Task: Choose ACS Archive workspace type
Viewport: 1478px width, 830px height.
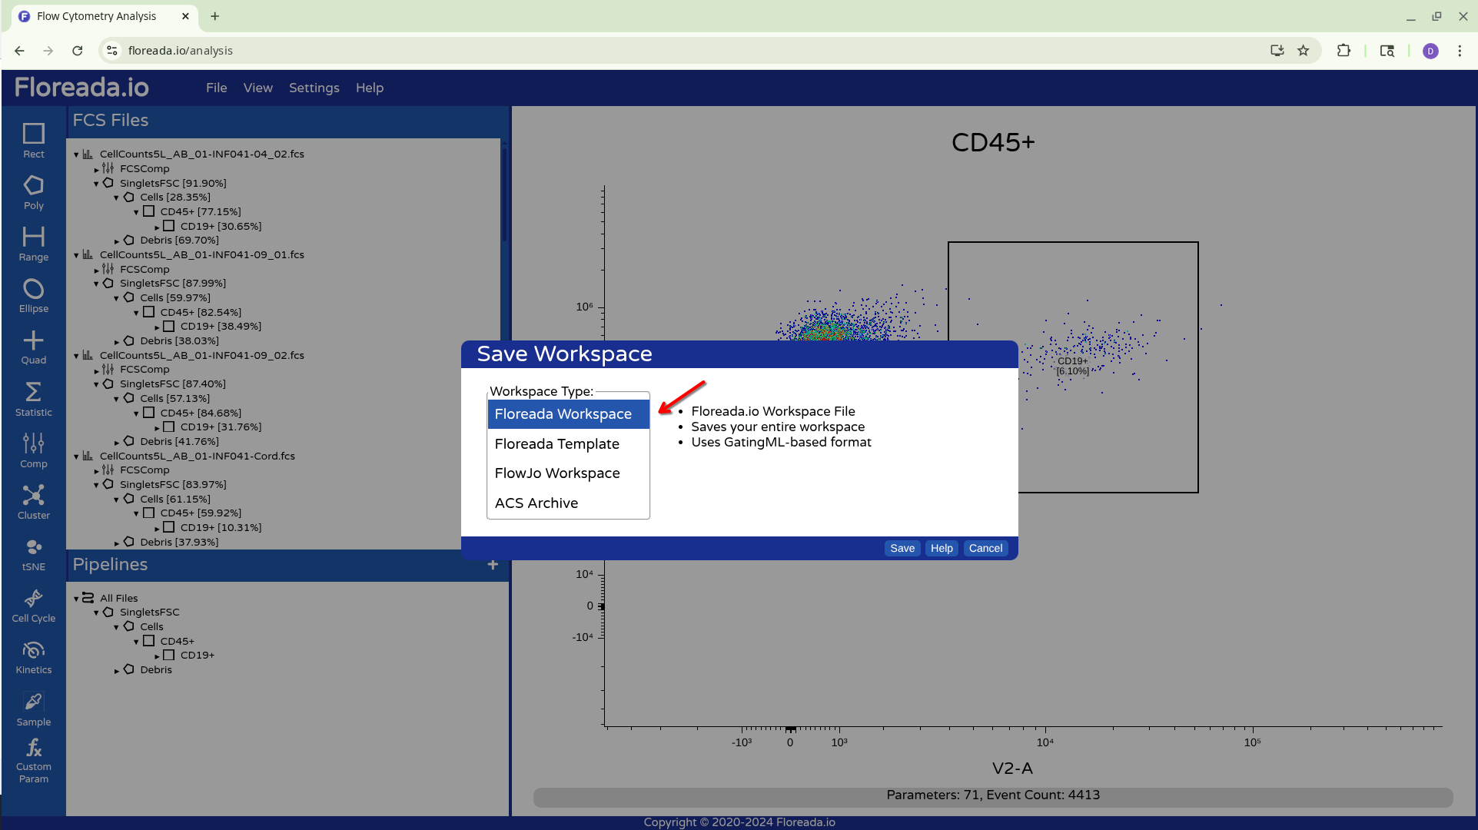Action: 536,503
